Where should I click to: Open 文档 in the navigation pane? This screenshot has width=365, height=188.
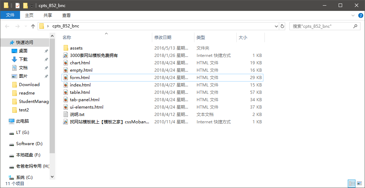pos(23,68)
